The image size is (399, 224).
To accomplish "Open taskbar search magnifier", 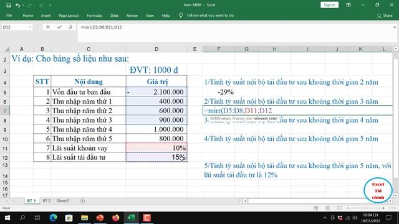I will (x=22, y=218).
